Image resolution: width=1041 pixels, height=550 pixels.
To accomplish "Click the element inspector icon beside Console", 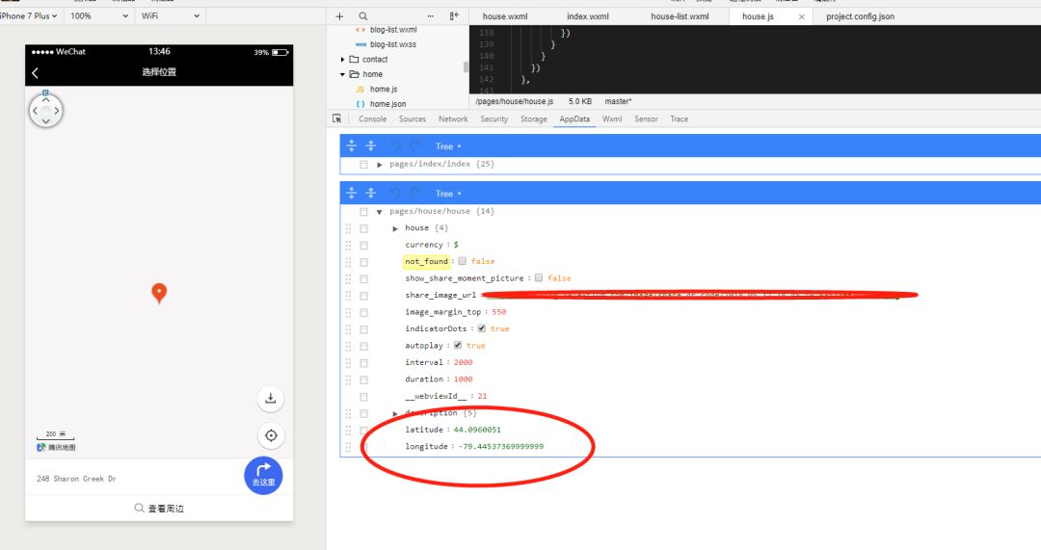I will point(336,118).
